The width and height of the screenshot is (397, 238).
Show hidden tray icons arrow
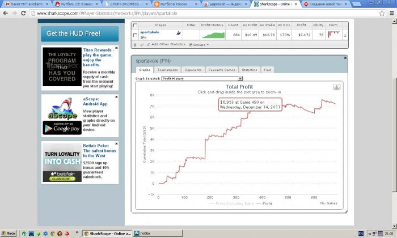370,233
